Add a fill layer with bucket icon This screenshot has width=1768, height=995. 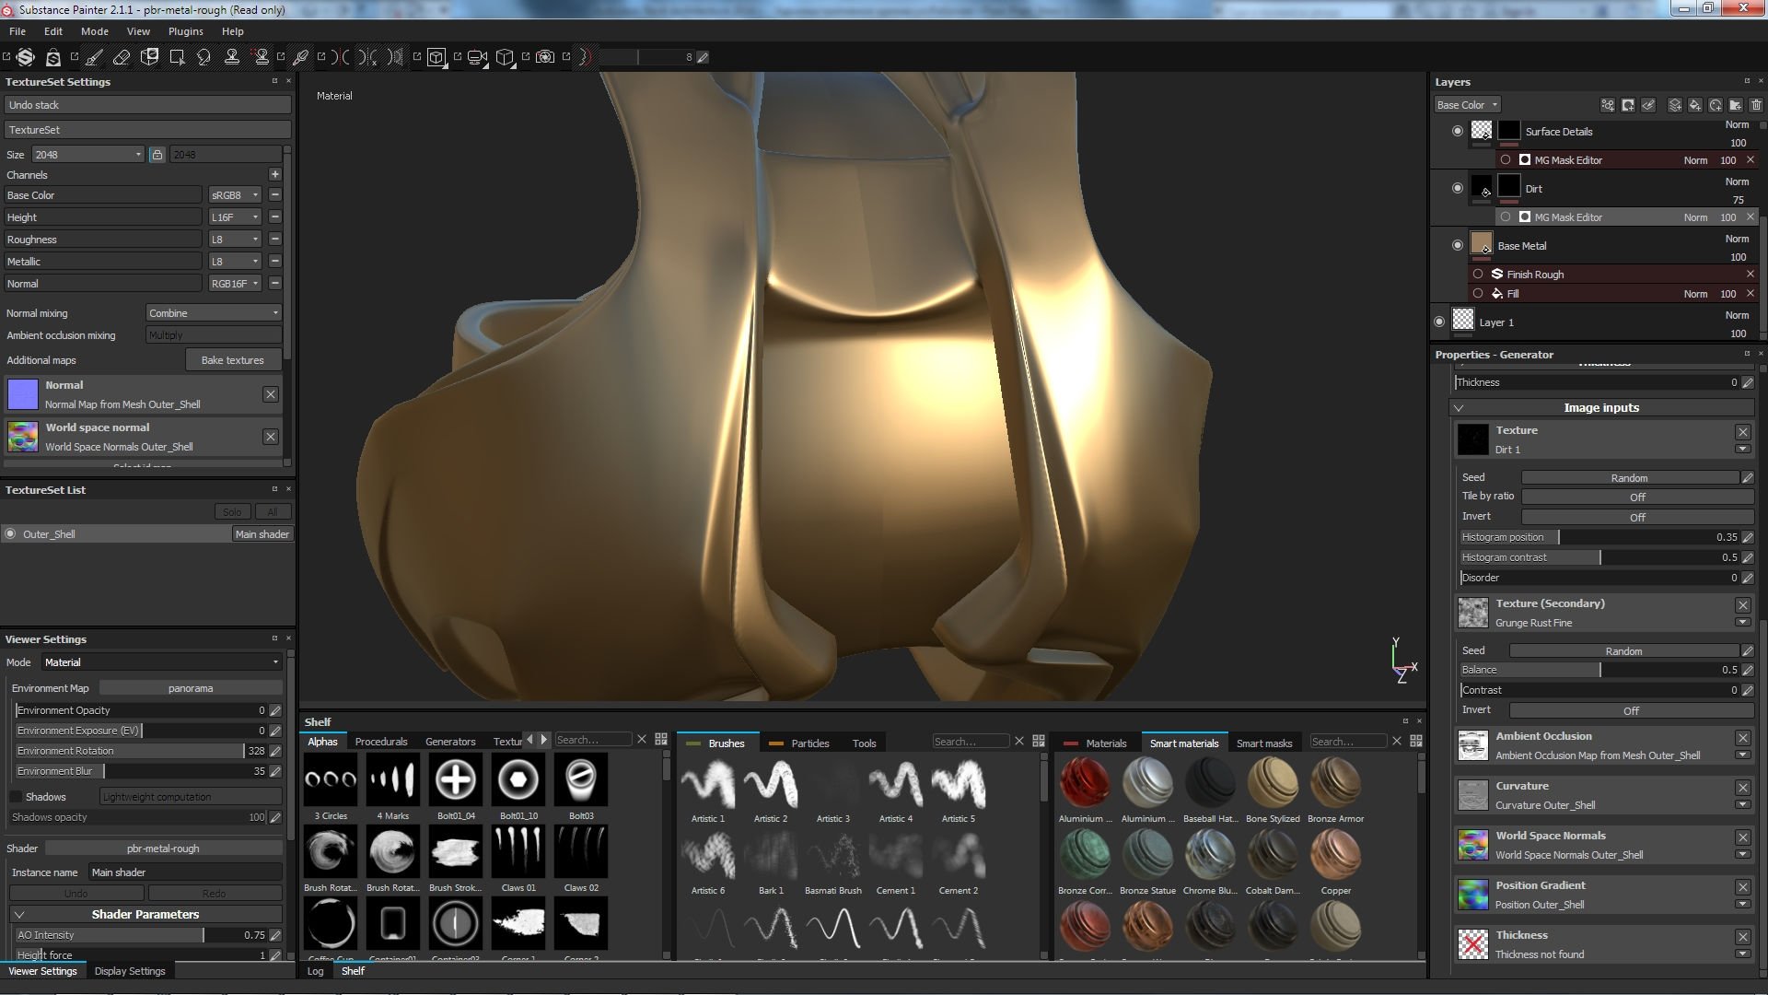[1695, 105]
